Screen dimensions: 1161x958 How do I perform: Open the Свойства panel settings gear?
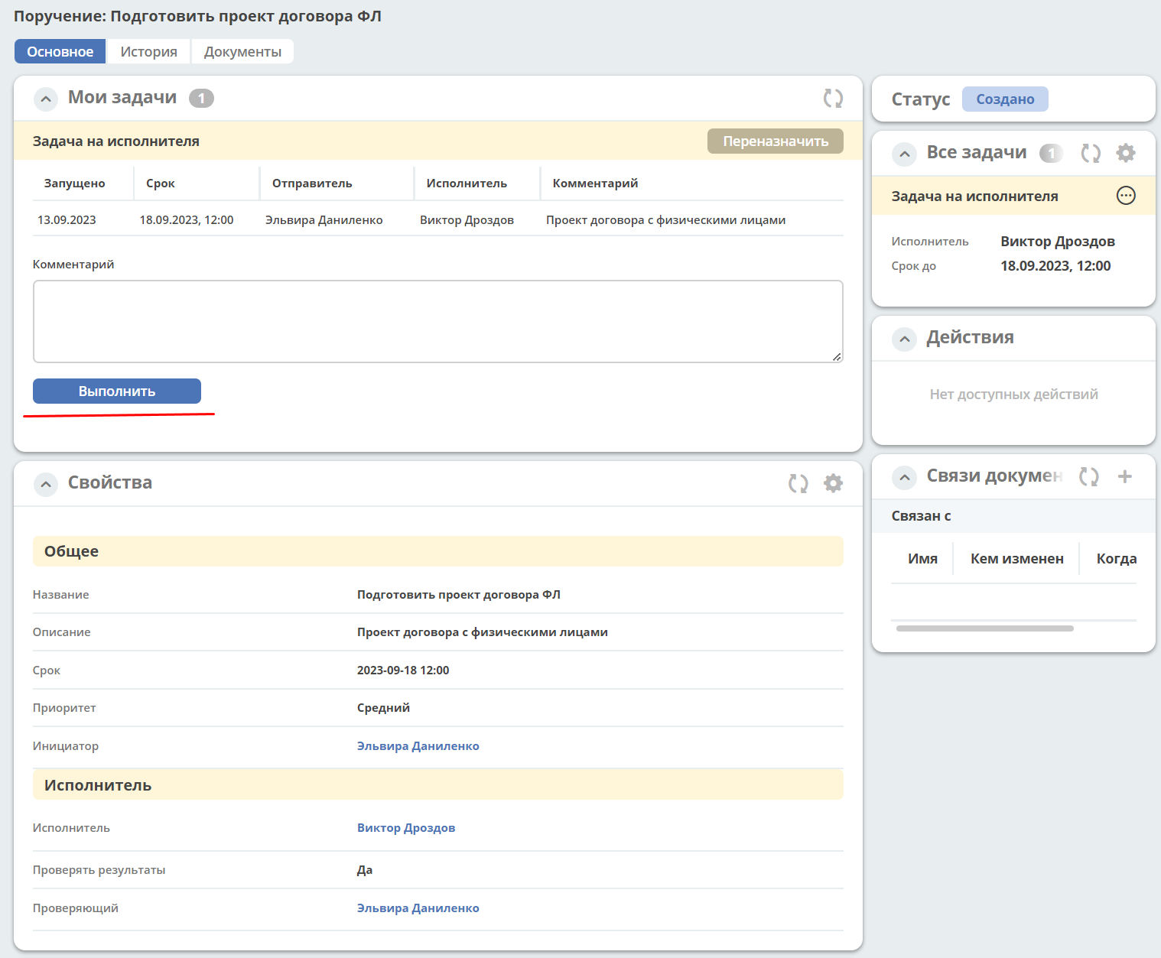pyautogui.click(x=833, y=483)
